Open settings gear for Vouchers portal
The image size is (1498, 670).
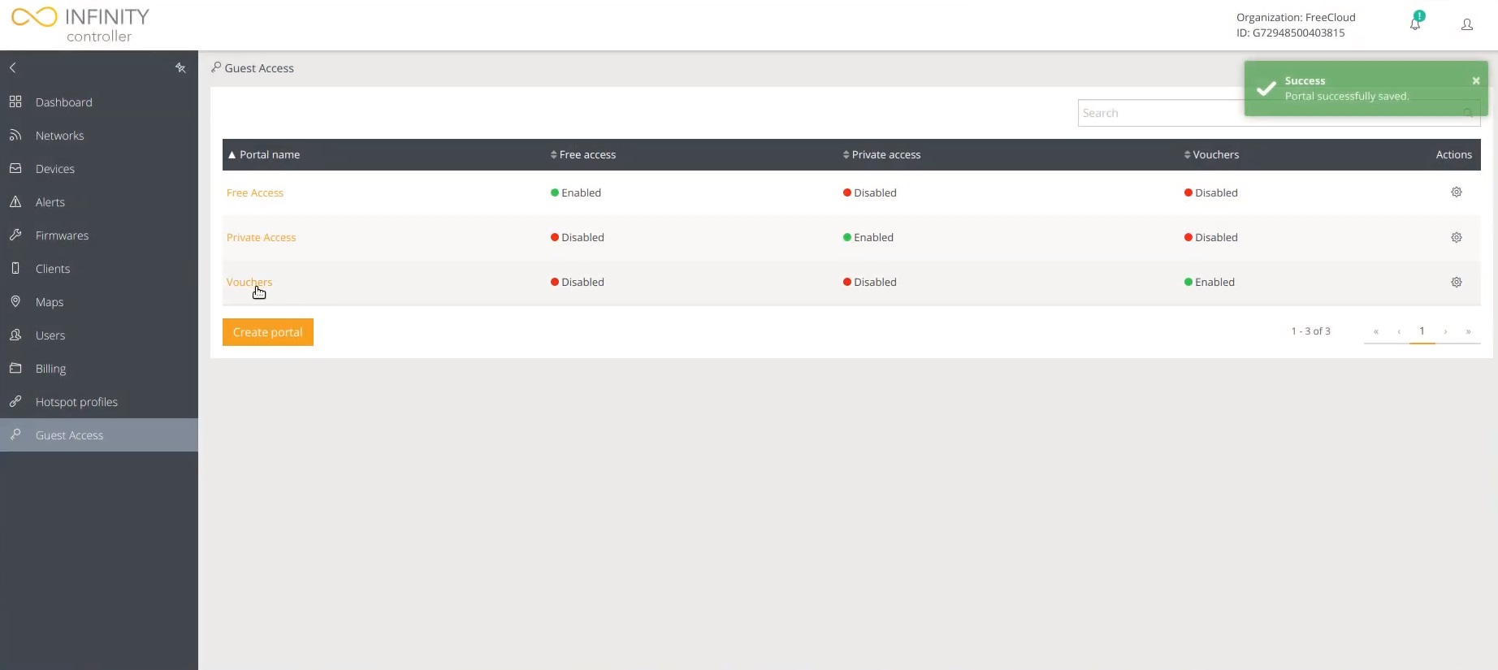pos(1457,282)
